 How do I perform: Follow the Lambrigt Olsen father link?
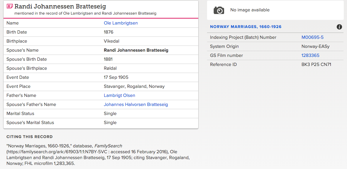(x=119, y=95)
